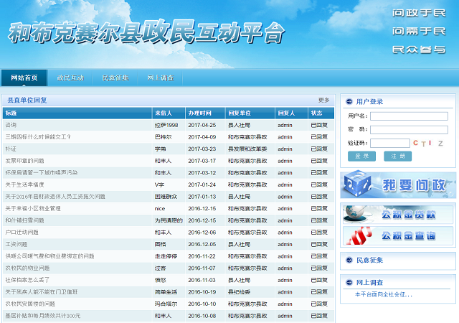Screen dimensions: 459x323
Task: Click the 我要问政 cube banner
Action: point(398,185)
